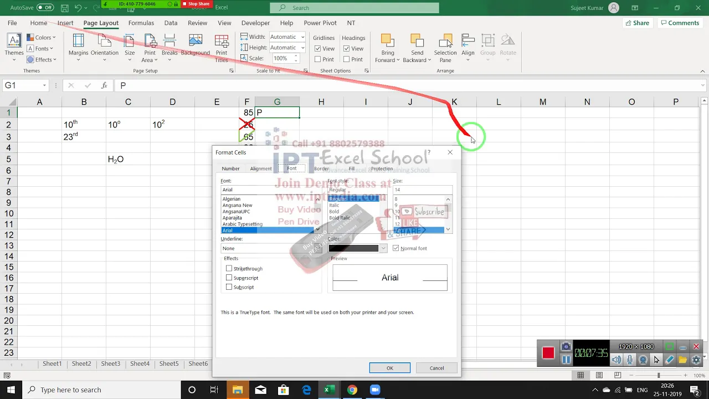Uncheck Headings View checkbox
This screenshot has height=399, width=709.
tap(347, 48)
